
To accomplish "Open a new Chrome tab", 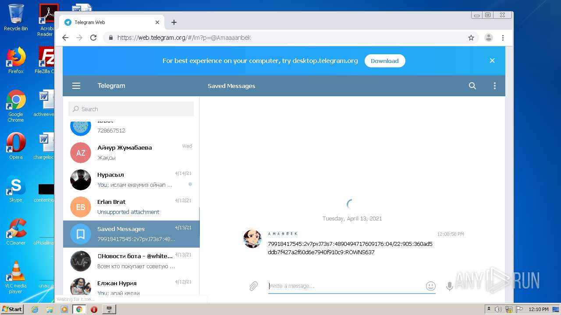I will [174, 22].
